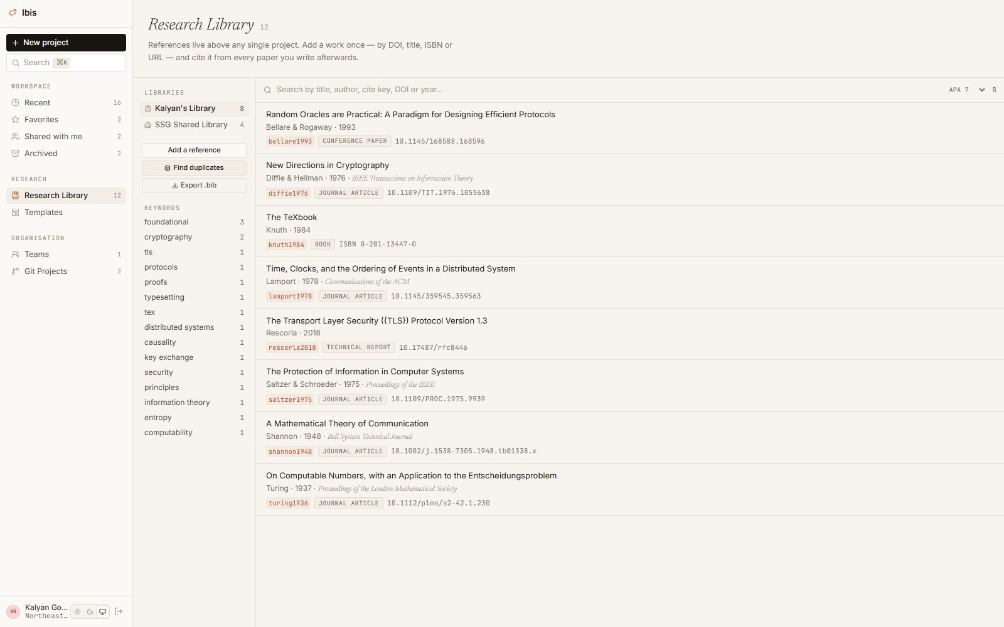Click the Ibis logo icon
1004x627 pixels.
click(x=13, y=13)
